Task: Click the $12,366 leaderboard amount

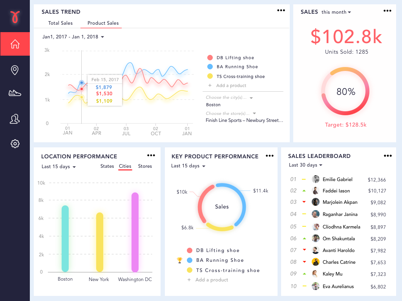Action: [376, 180]
